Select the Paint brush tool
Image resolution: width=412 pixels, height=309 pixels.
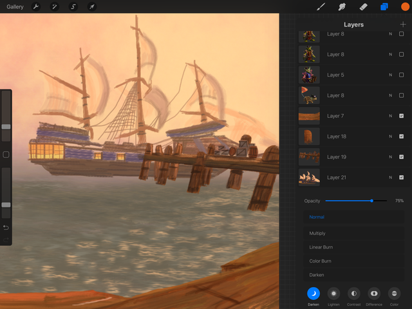click(321, 6)
